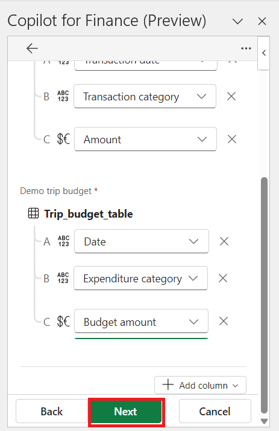Open the Transaction category dropdown
The image size is (279, 431).
pos(145,96)
